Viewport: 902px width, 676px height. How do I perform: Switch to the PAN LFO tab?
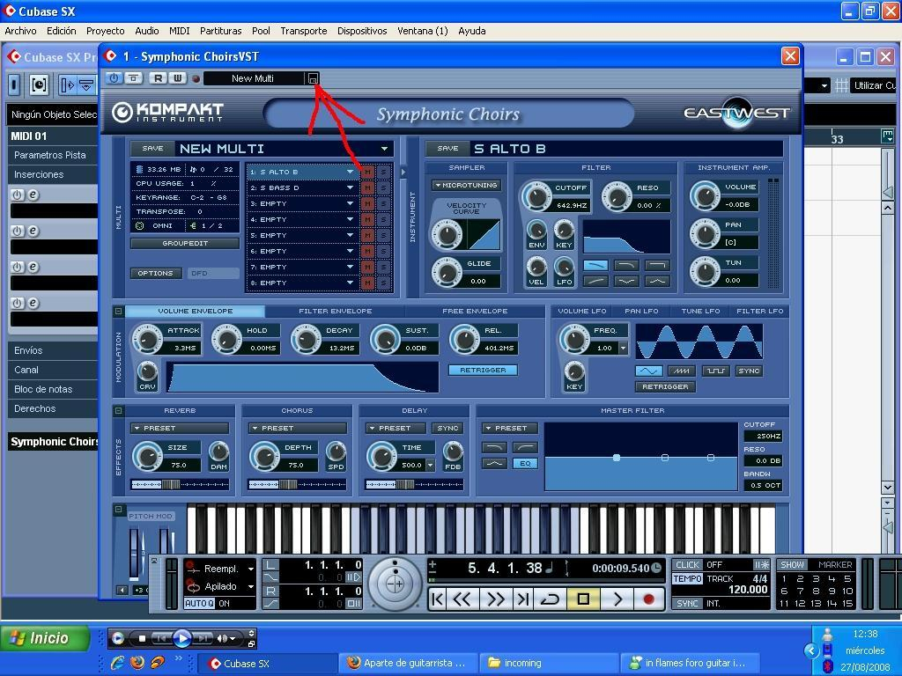(641, 311)
